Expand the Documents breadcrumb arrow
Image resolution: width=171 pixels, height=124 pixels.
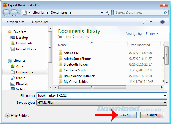tap(71, 13)
